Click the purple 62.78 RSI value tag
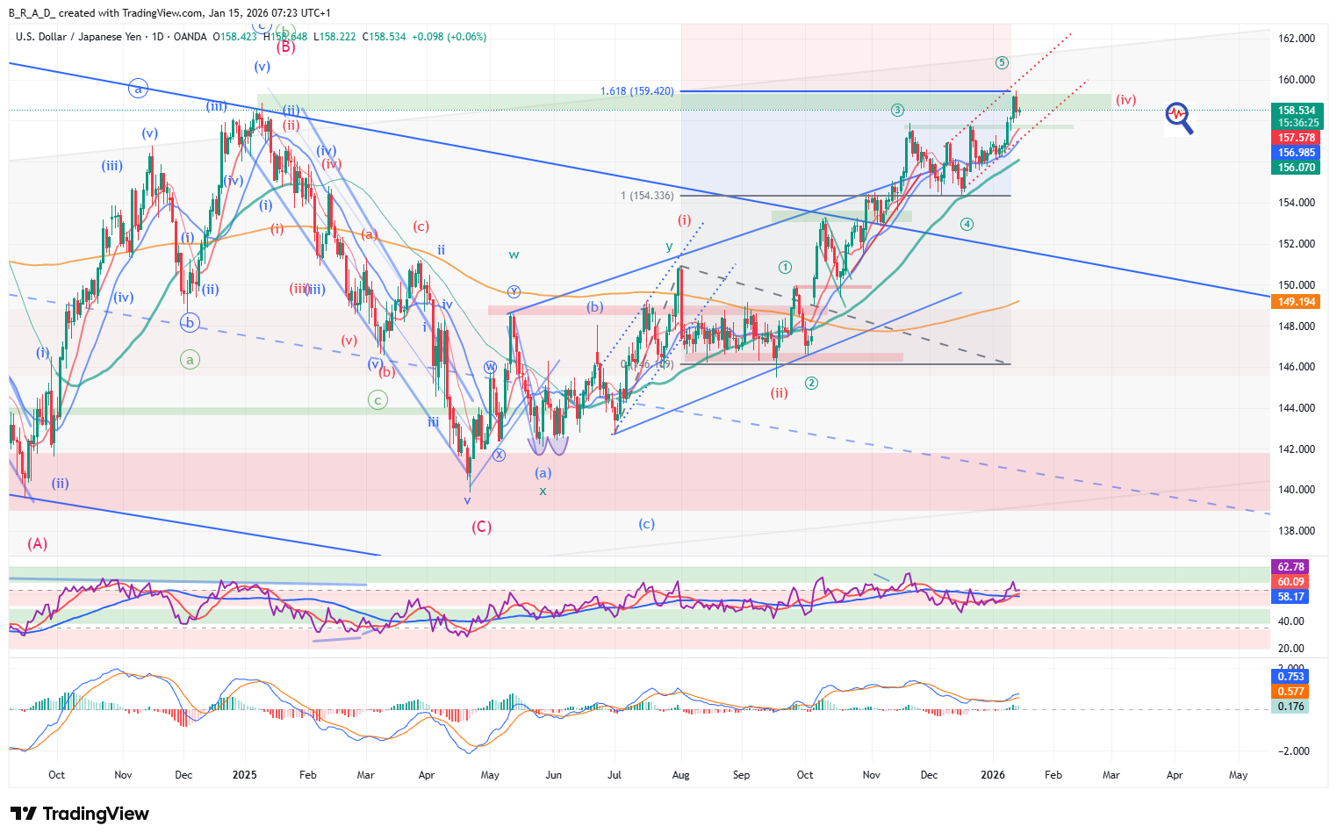This screenshot has height=840, width=1337. tap(1290, 567)
